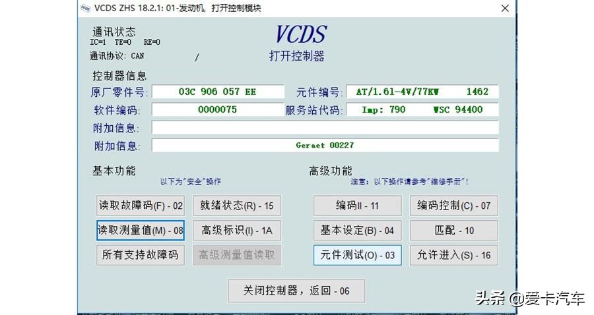Show 所有支持故障码 list

[141, 255]
